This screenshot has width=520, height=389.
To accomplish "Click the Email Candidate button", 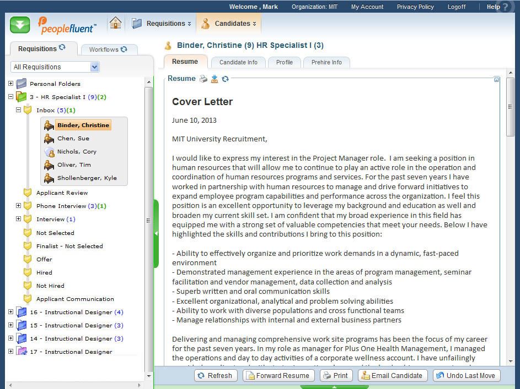I will coord(393,376).
